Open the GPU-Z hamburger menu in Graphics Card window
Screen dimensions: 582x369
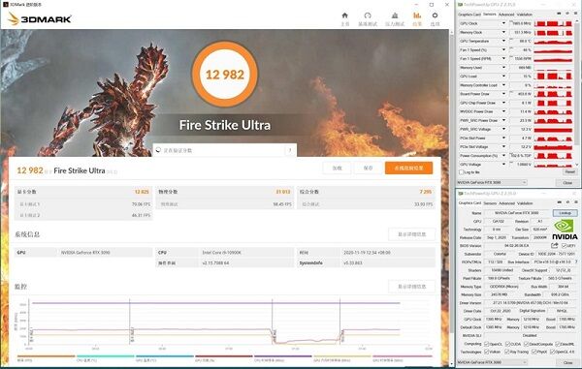[576, 202]
